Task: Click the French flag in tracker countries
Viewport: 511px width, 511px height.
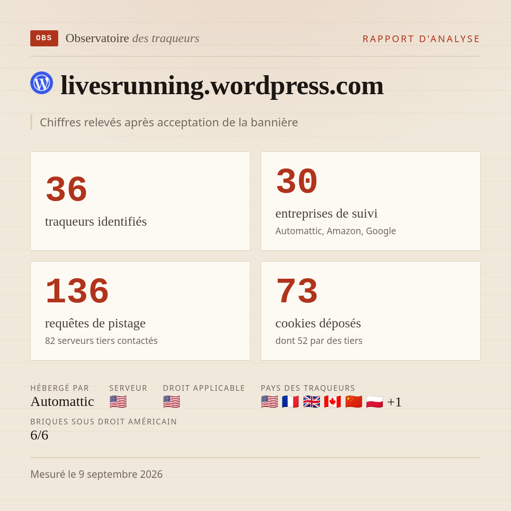Action: (x=291, y=402)
